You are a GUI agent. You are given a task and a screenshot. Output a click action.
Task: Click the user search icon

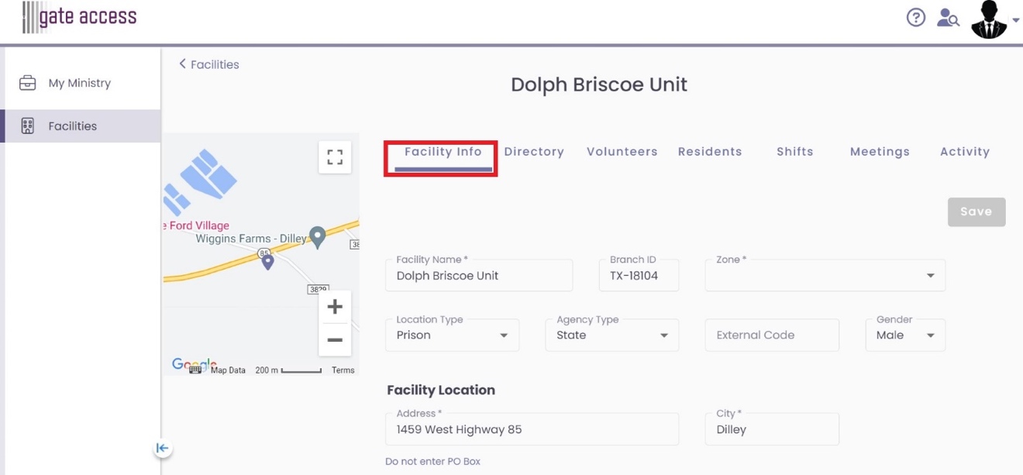[948, 17]
